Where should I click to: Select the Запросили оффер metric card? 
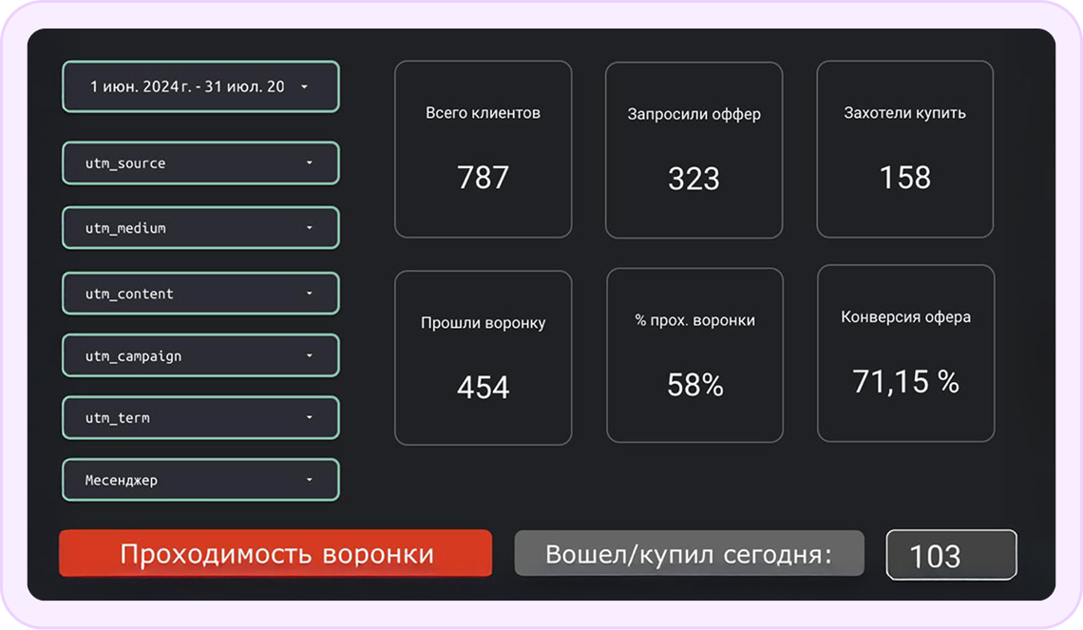(693, 149)
